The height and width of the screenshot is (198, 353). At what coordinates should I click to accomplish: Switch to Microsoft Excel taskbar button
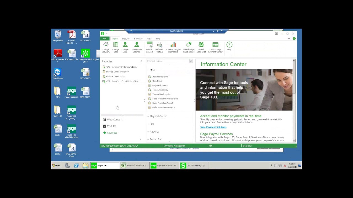click(135, 166)
